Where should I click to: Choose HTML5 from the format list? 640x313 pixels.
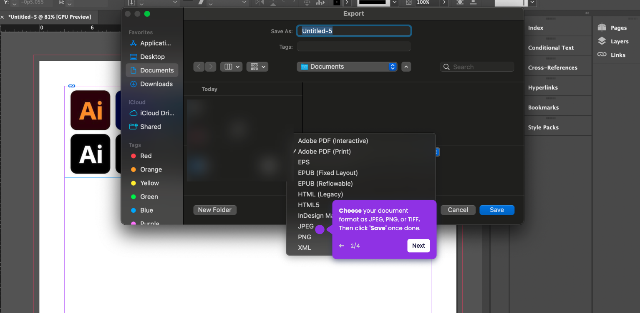[x=310, y=205]
